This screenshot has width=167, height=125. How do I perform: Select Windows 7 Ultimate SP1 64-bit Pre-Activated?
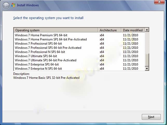click(79, 60)
